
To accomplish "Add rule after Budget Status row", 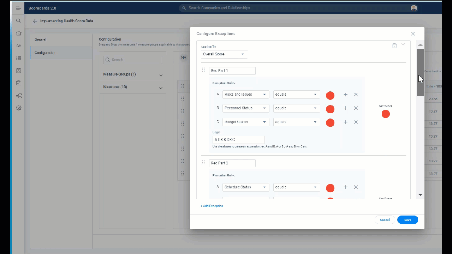I will (346, 122).
